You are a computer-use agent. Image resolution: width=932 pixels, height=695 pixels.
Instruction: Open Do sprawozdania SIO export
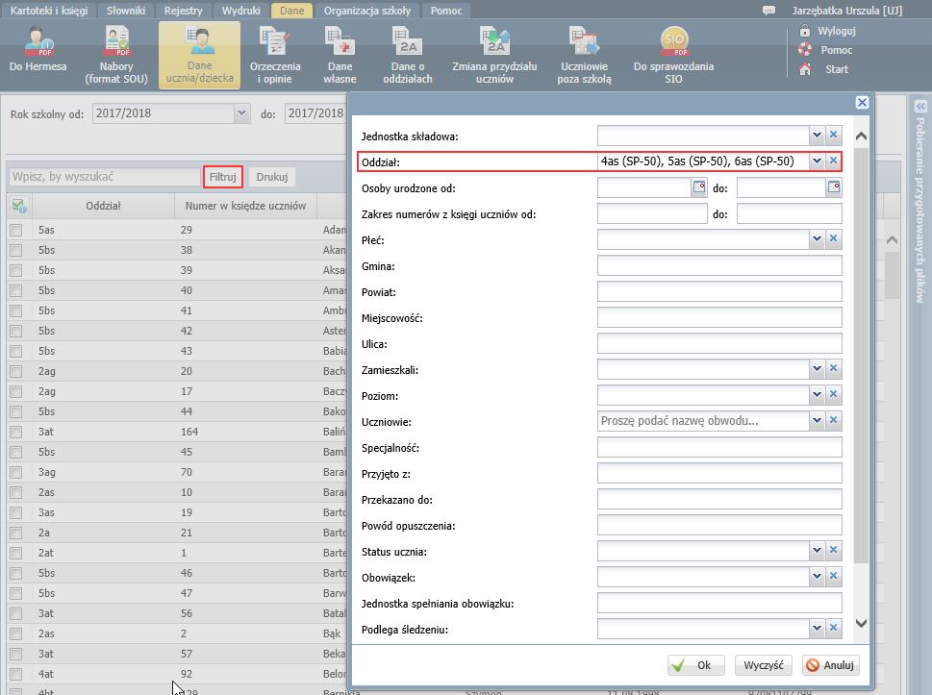[673, 55]
